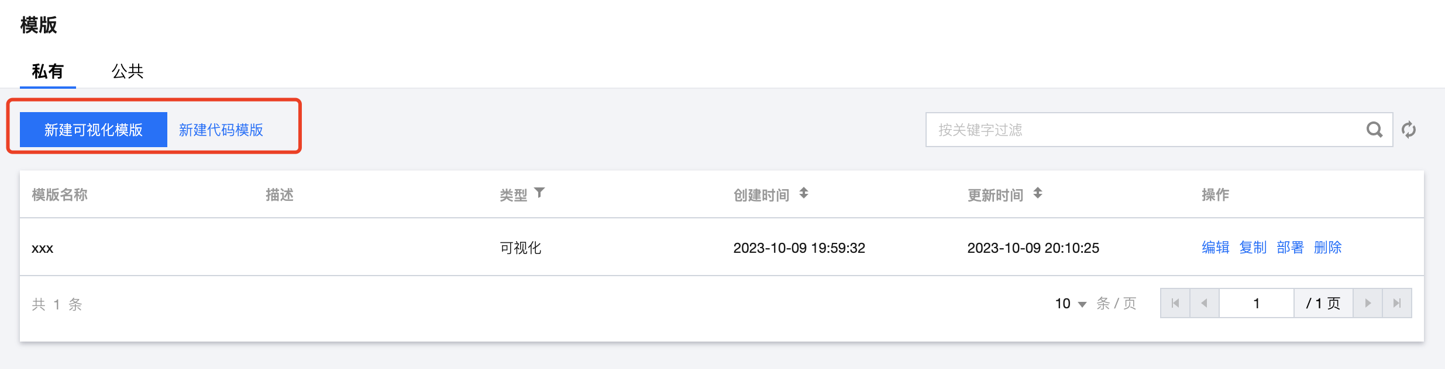
Task: Sort by 创建时间 using sort arrows
Action: click(804, 193)
